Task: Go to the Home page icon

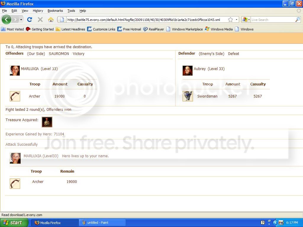Action: [51, 20]
